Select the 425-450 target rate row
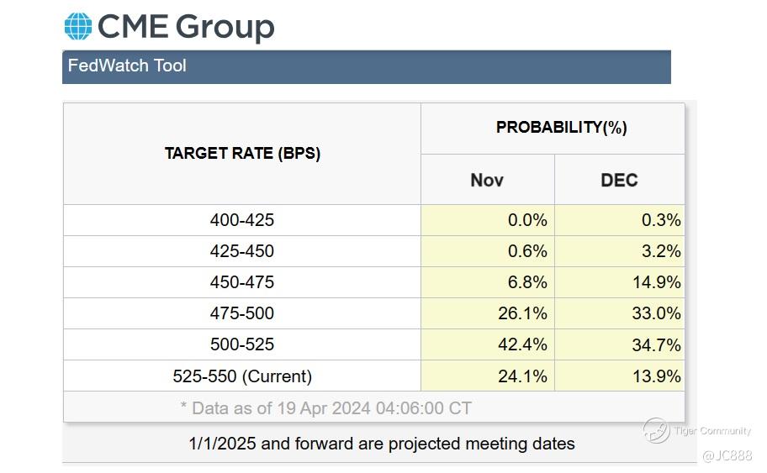 (x=242, y=251)
